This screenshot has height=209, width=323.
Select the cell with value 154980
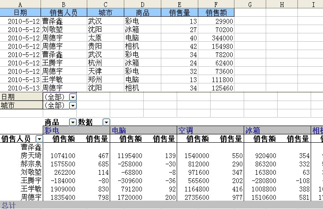tap(216, 46)
